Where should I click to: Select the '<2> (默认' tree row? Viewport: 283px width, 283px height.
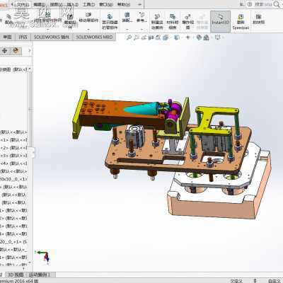[13, 148]
